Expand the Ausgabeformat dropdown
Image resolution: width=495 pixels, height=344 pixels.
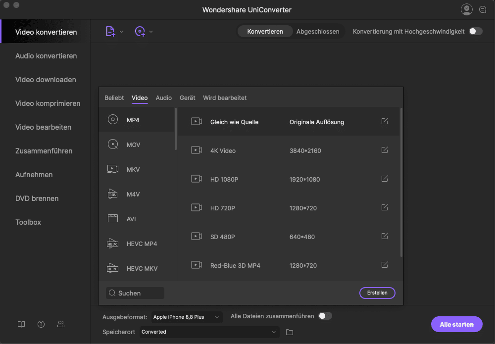187,317
